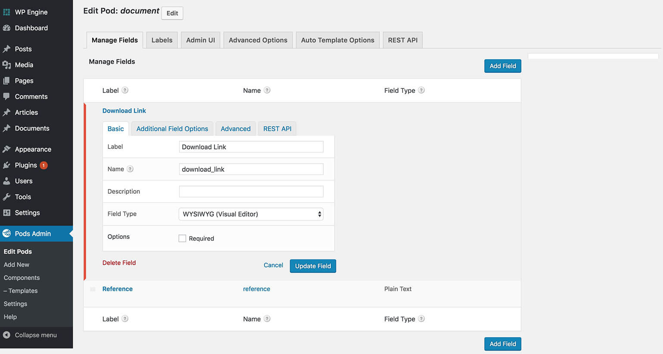Show help for Field Type in bottom footer
663x354 pixels.
(x=421, y=319)
